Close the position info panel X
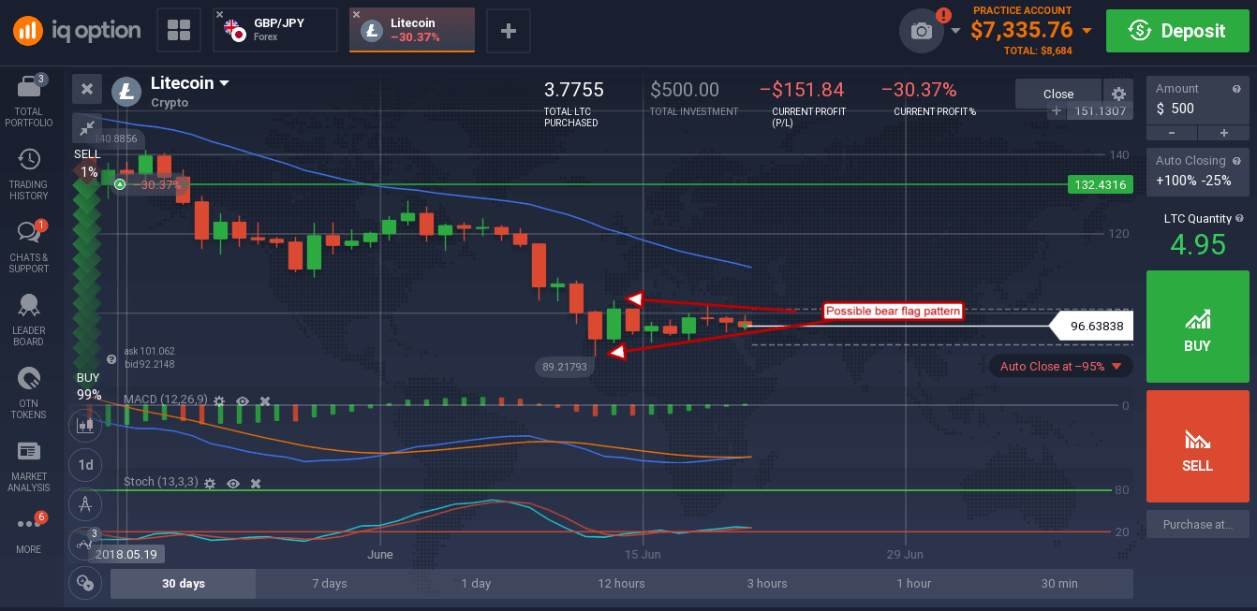This screenshot has height=611, width=1257. pyautogui.click(x=87, y=88)
